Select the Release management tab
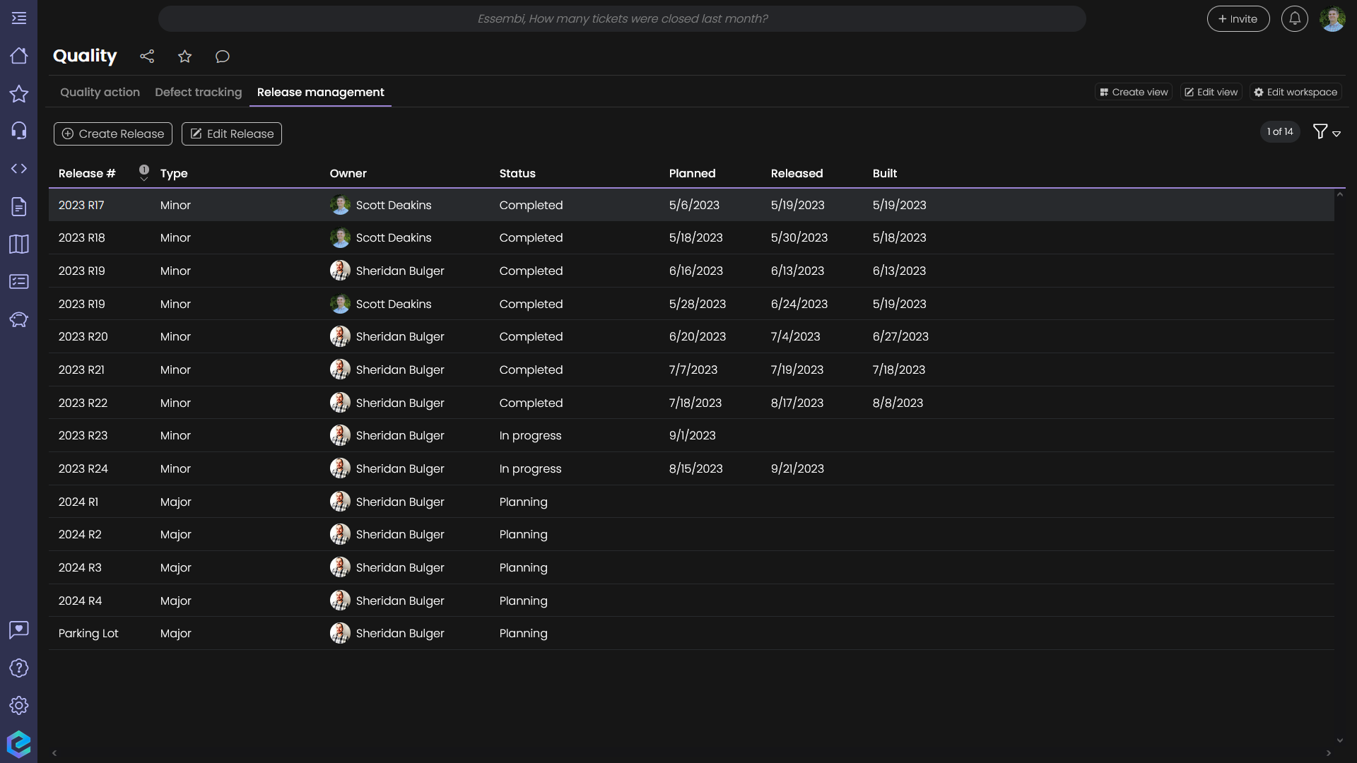The image size is (1357, 763). point(320,92)
